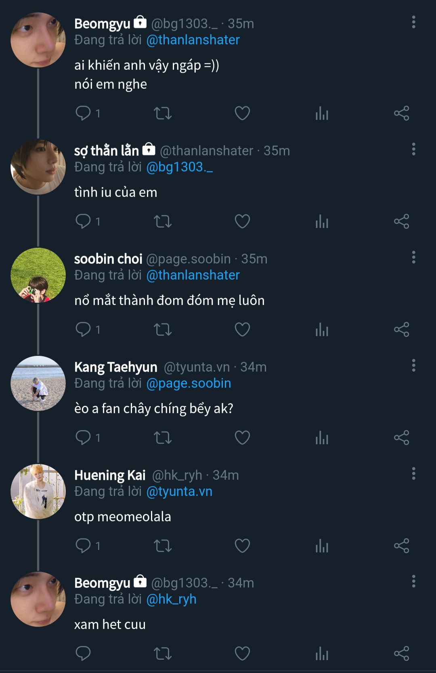
Task: Share Huening Kai's tweet
Action: (x=401, y=546)
